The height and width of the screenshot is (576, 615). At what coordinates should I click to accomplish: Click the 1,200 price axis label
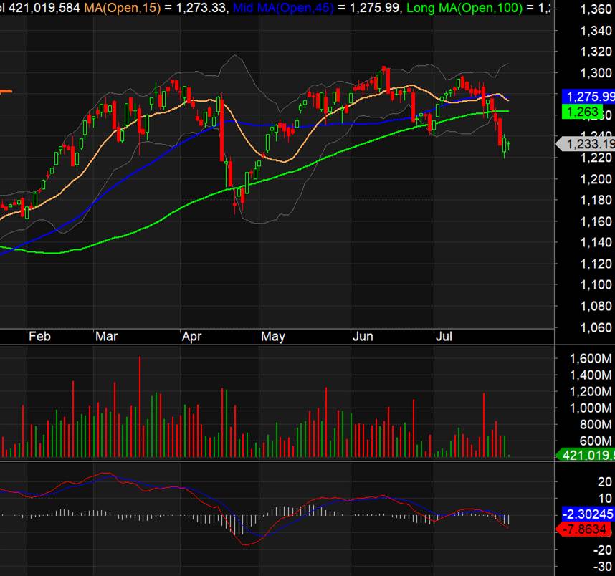pos(596,179)
